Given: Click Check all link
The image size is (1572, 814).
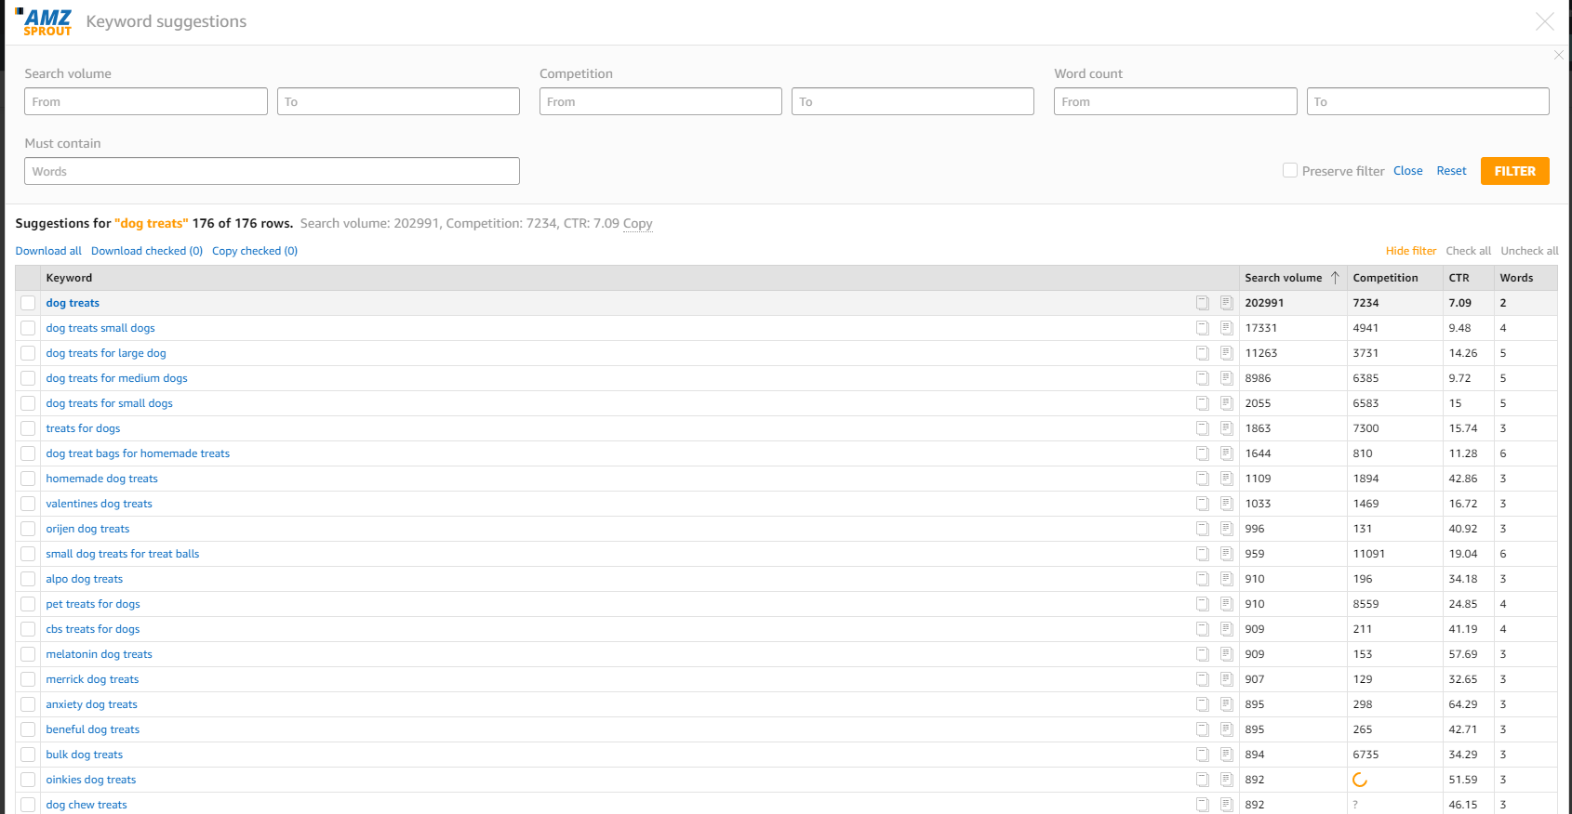Looking at the screenshot, I should [1468, 251].
